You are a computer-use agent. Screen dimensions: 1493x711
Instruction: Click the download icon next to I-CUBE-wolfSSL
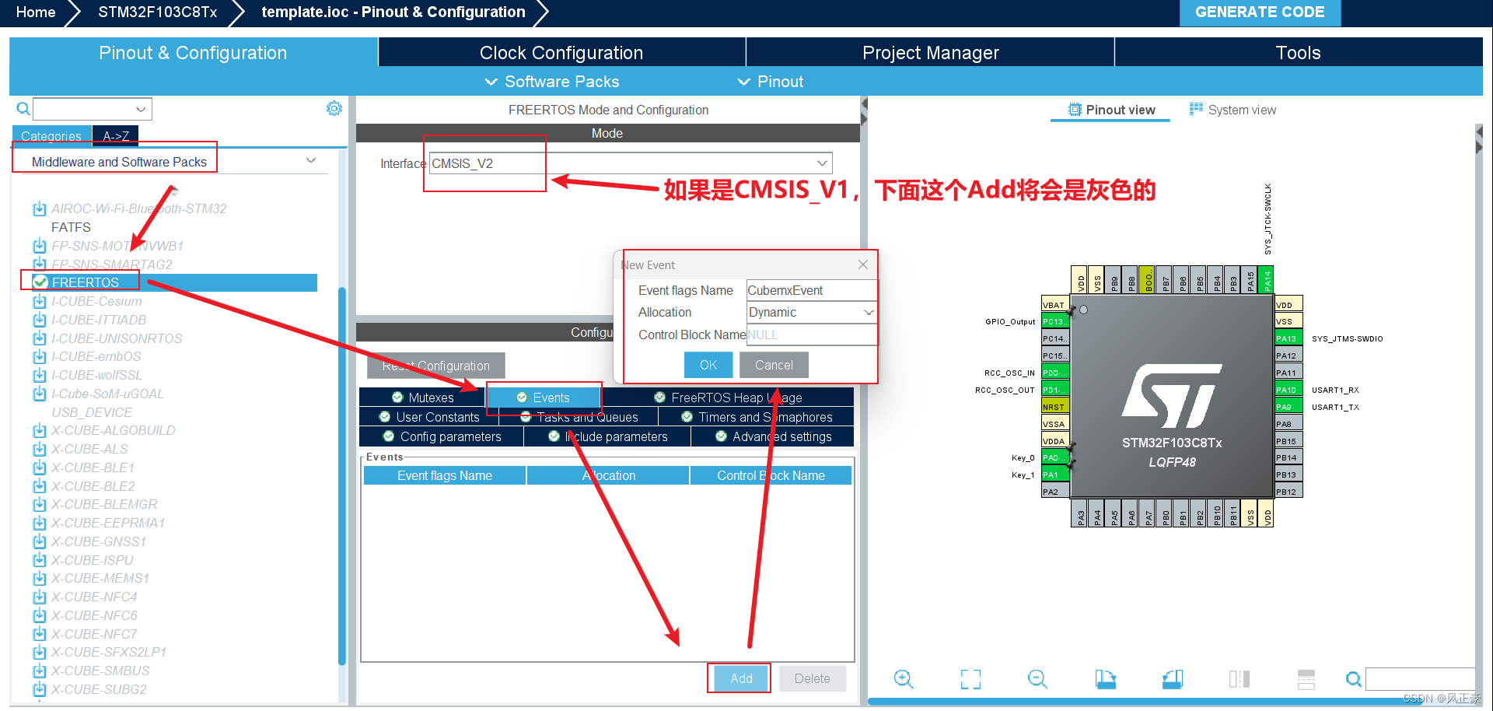(x=39, y=375)
